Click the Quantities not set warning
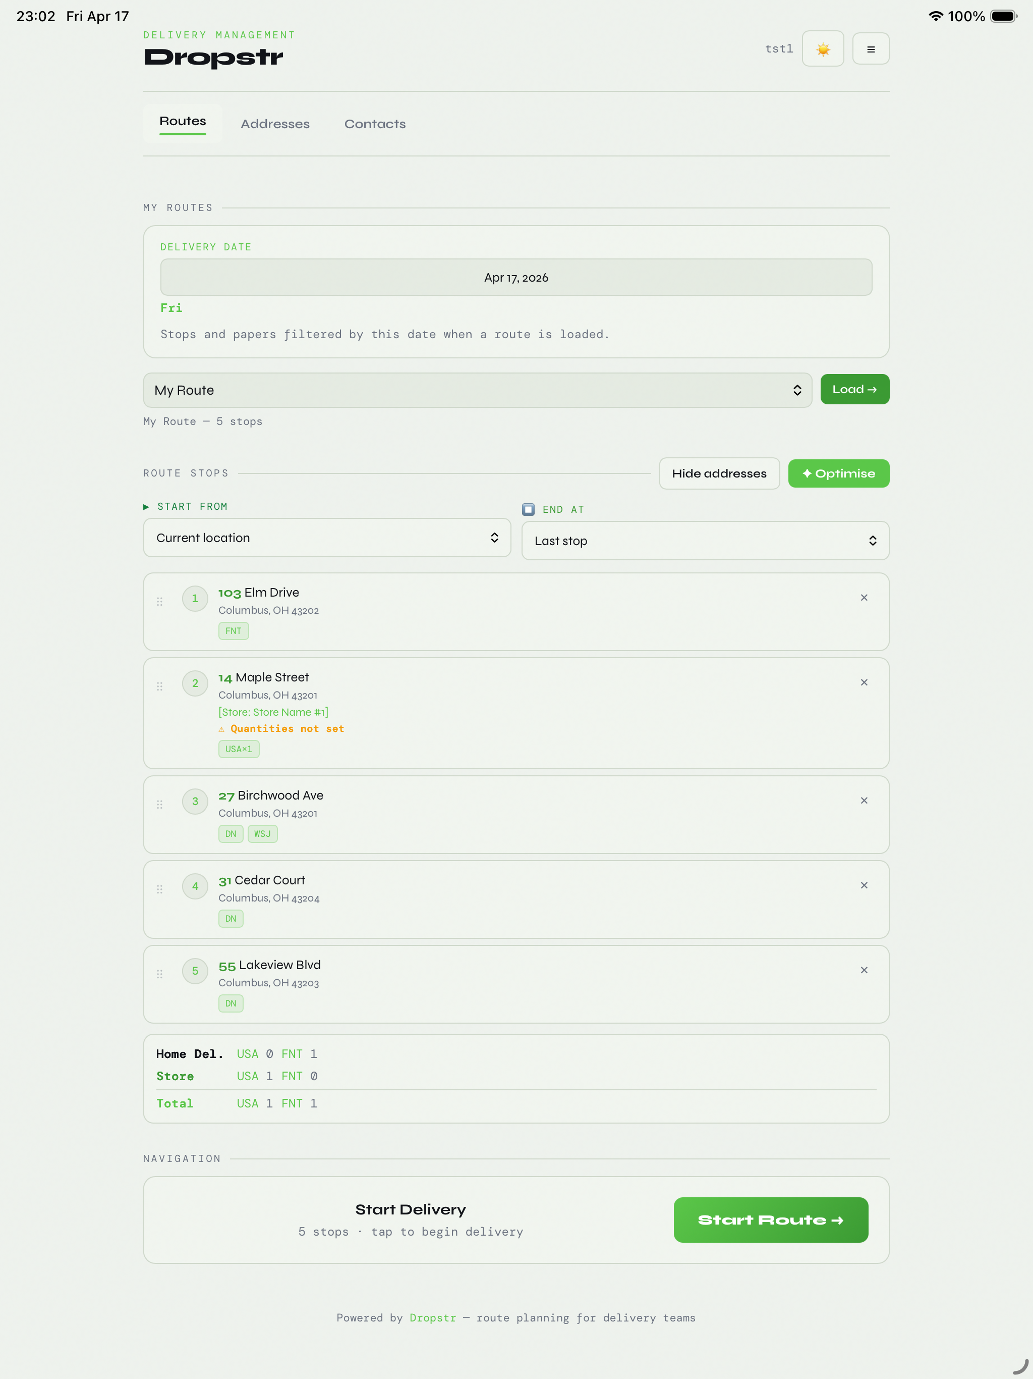This screenshot has height=1379, width=1033. point(281,729)
